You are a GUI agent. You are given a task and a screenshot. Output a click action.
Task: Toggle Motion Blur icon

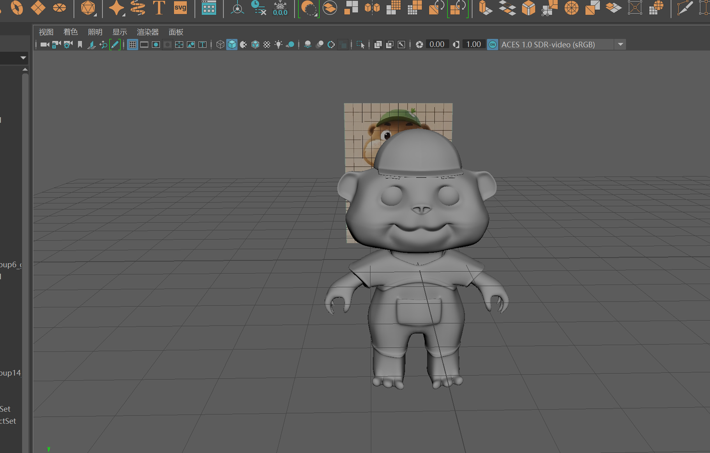point(319,45)
